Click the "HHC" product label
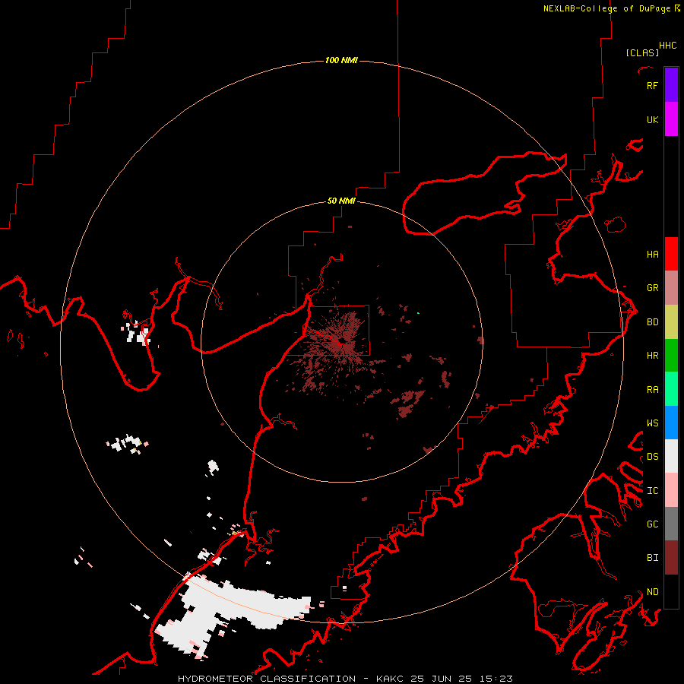Viewport: 684px width, 684px height. pyautogui.click(x=668, y=46)
